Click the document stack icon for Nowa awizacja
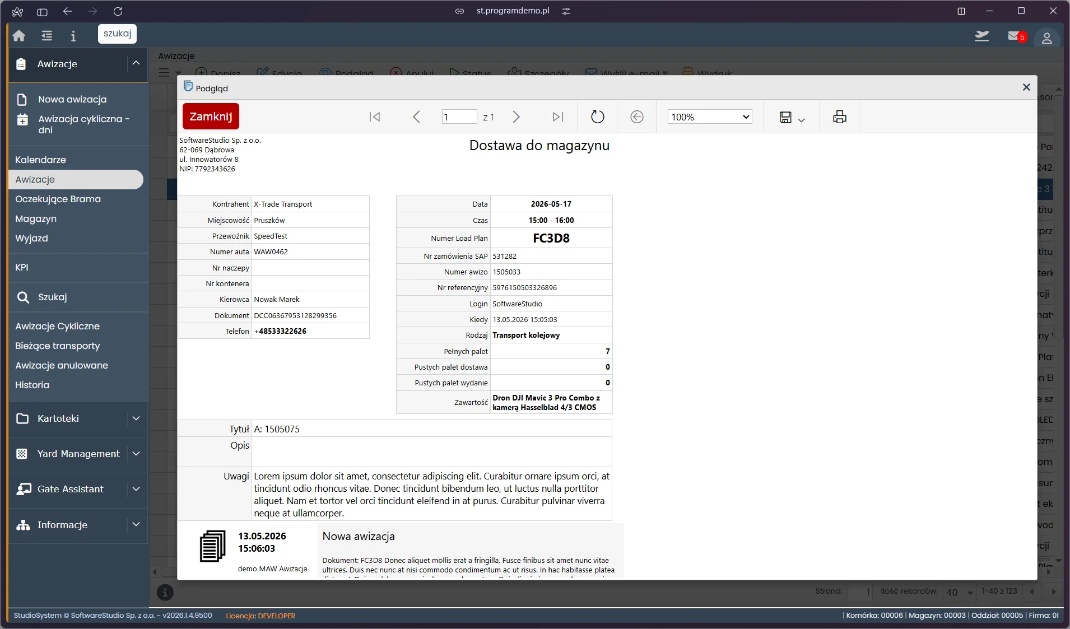Screen dimensions: 1070x629 click(213, 546)
